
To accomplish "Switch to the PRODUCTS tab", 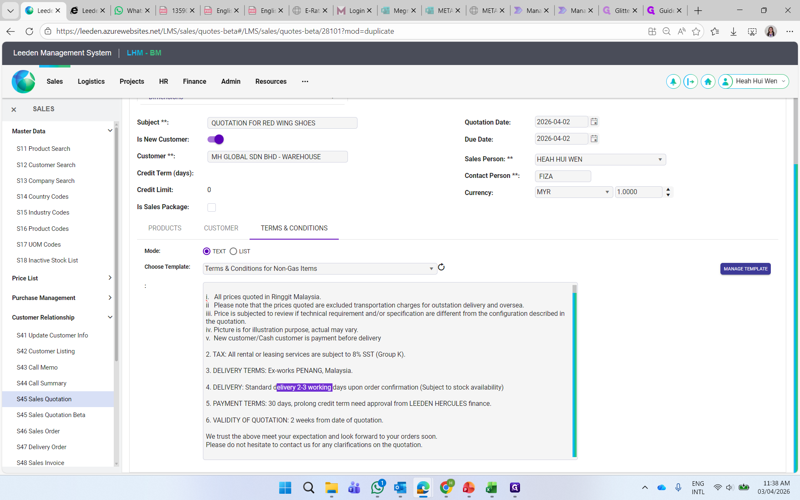I will [x=165, y=228].
